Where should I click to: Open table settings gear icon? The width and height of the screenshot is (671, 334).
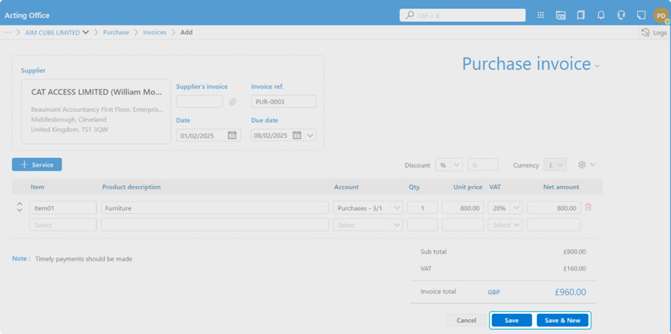582,165
